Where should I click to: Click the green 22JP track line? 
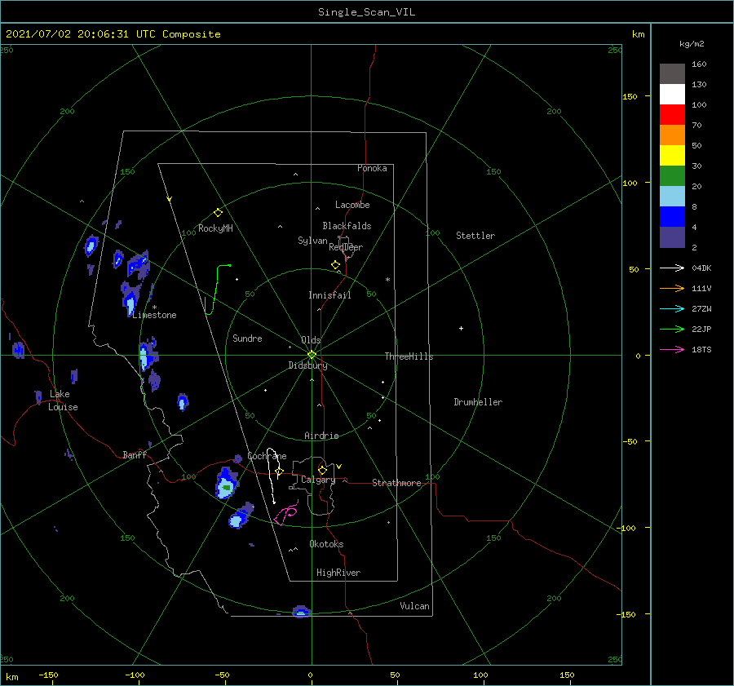(216, 288)
